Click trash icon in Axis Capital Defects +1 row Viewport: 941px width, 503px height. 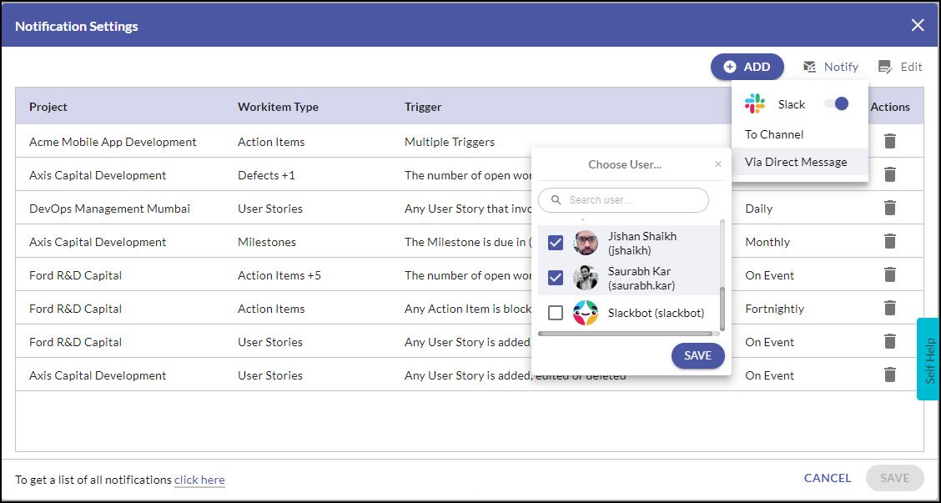tap(890, 175)
